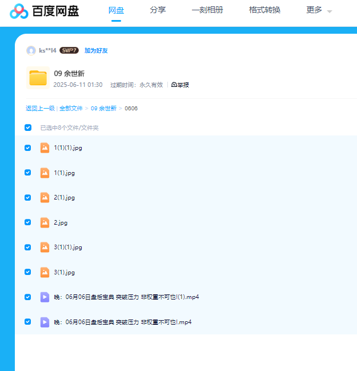This screenshot has height=371, width=357.
Task: Click 加为好友 to add friend
Action: (x=96, y=50)
